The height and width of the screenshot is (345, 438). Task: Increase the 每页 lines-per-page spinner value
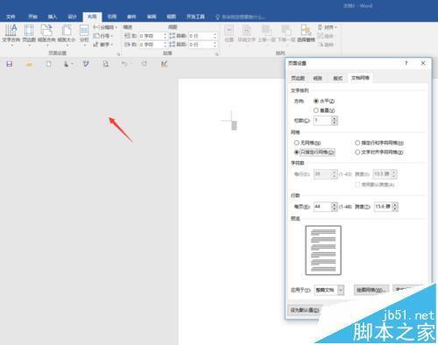tap(335, 204)
